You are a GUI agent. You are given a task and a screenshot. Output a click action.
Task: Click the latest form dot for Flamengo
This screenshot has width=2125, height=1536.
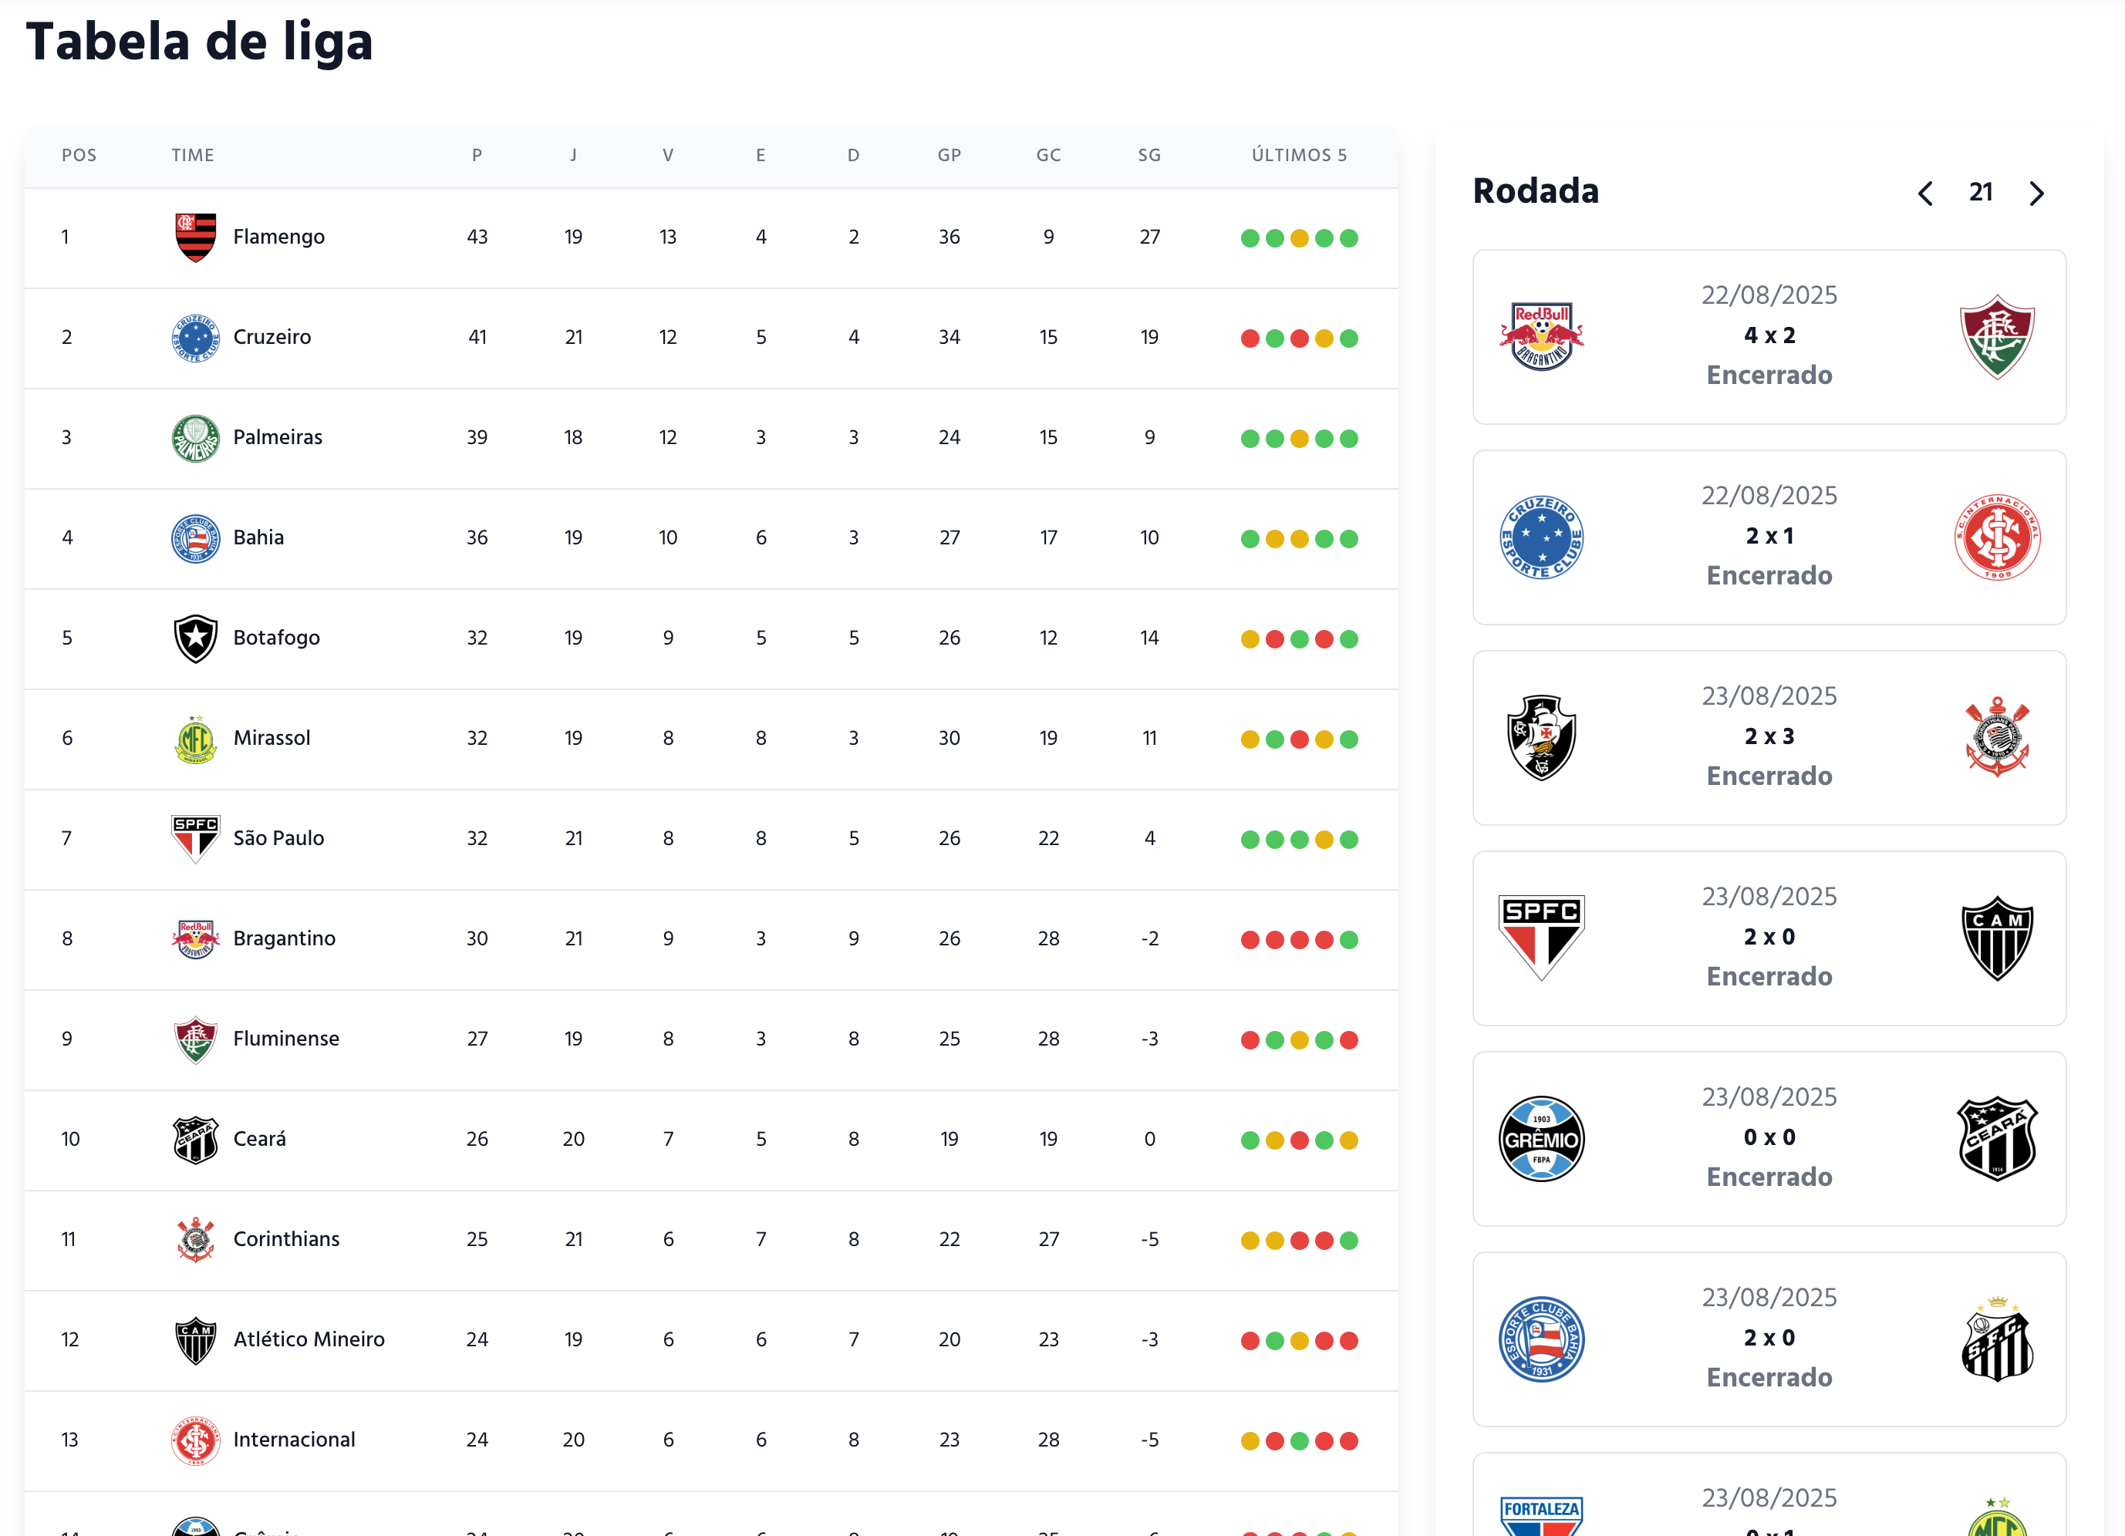(1348, 238)
